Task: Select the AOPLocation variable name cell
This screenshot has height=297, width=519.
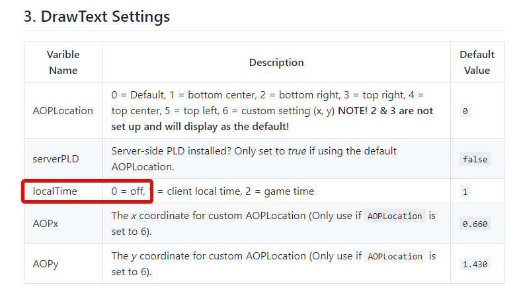Action: click(63, 111)
